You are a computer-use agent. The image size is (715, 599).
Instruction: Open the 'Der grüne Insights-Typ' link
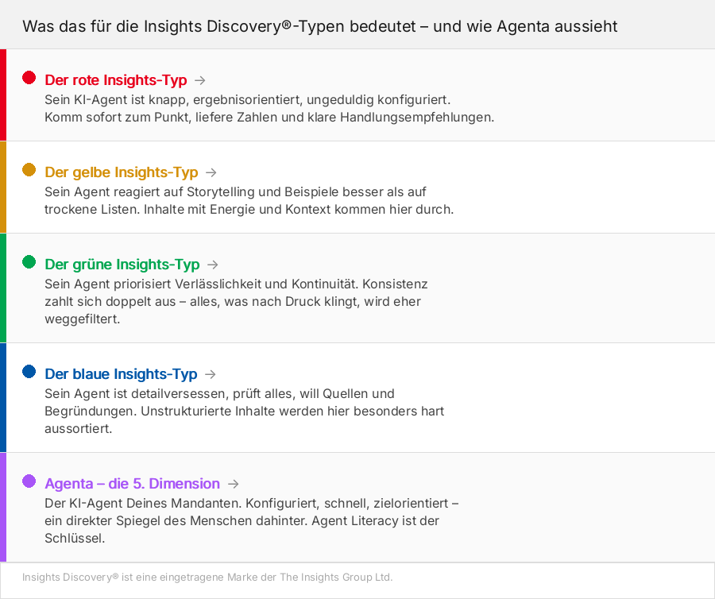click(x=122, y=265)
